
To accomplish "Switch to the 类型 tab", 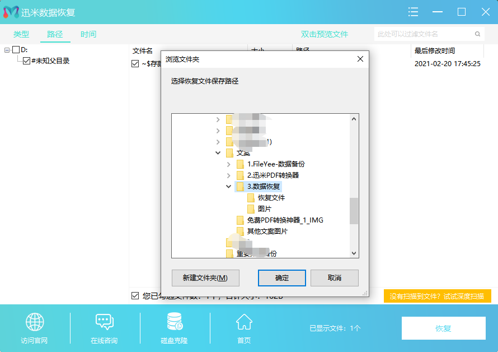I will tap(21, 34).
